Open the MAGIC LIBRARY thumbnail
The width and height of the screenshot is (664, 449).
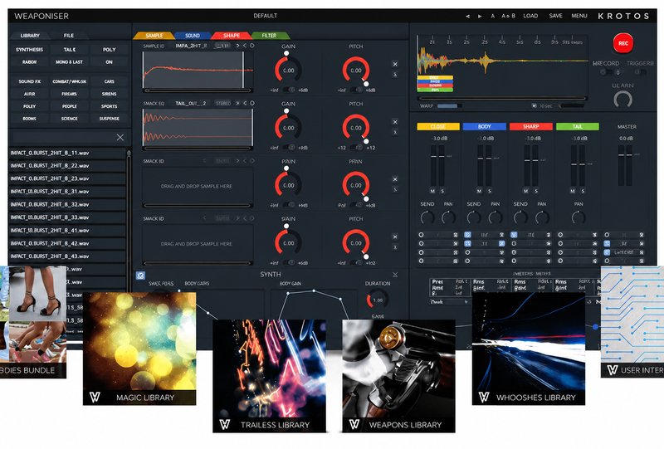[139, 349]
